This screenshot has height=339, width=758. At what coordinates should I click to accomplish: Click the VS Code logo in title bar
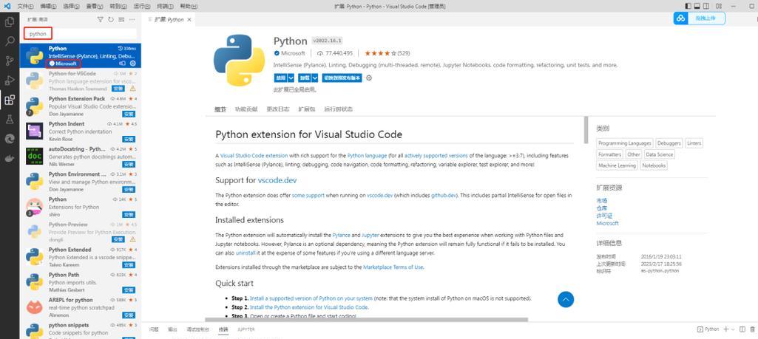coord(7,6)
